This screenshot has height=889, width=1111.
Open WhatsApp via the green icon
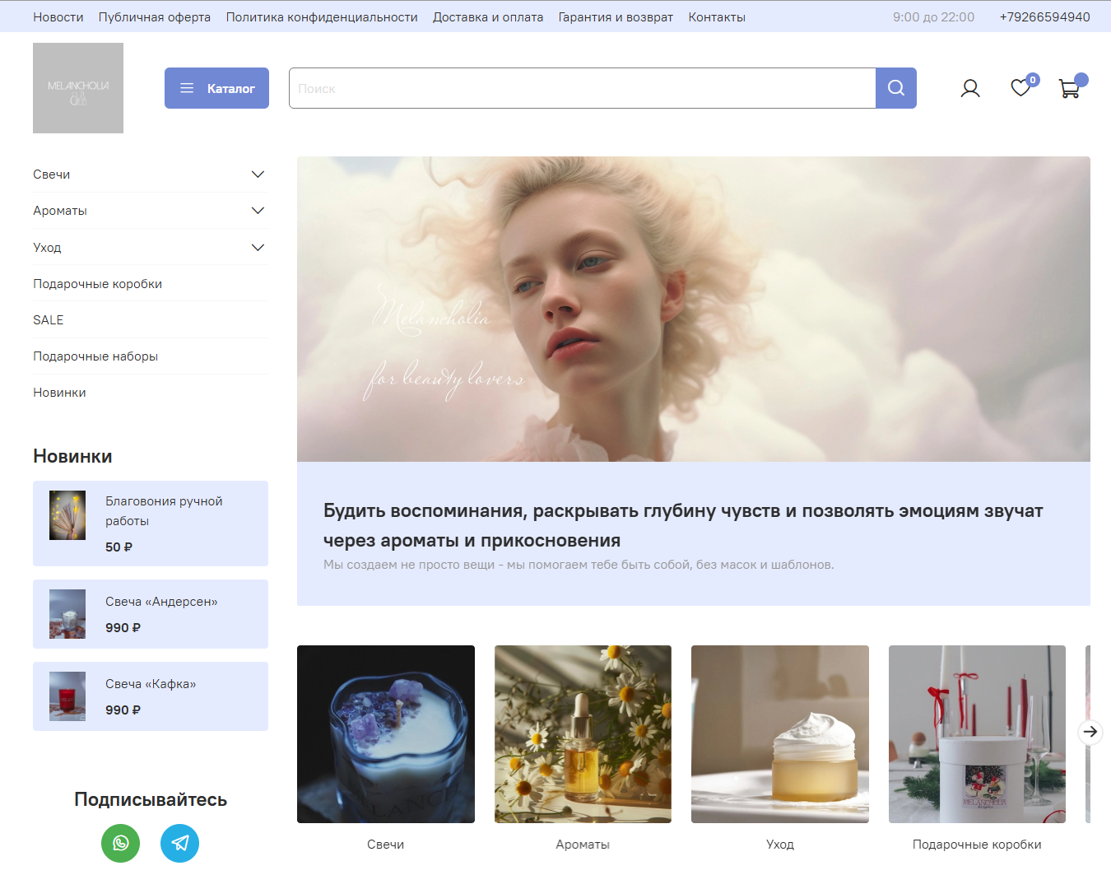120,843
